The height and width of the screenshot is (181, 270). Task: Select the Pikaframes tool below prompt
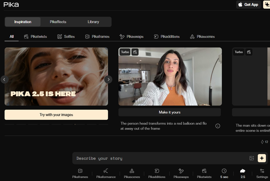coord(80,173)
